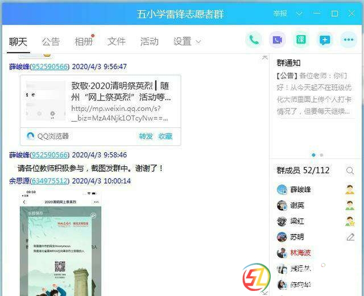Click the chat-plus icon in the toolbar
The image size is (364, 296).
pyautogui.click(x=324, y=40)
